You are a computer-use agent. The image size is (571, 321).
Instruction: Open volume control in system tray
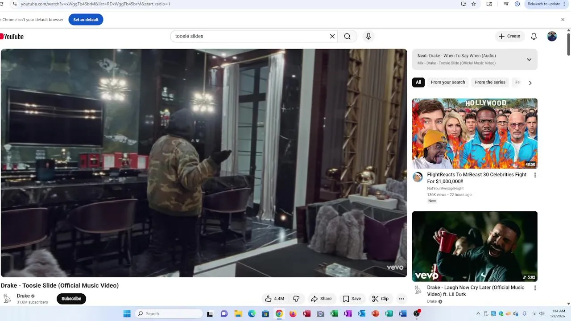click(542, 314)
